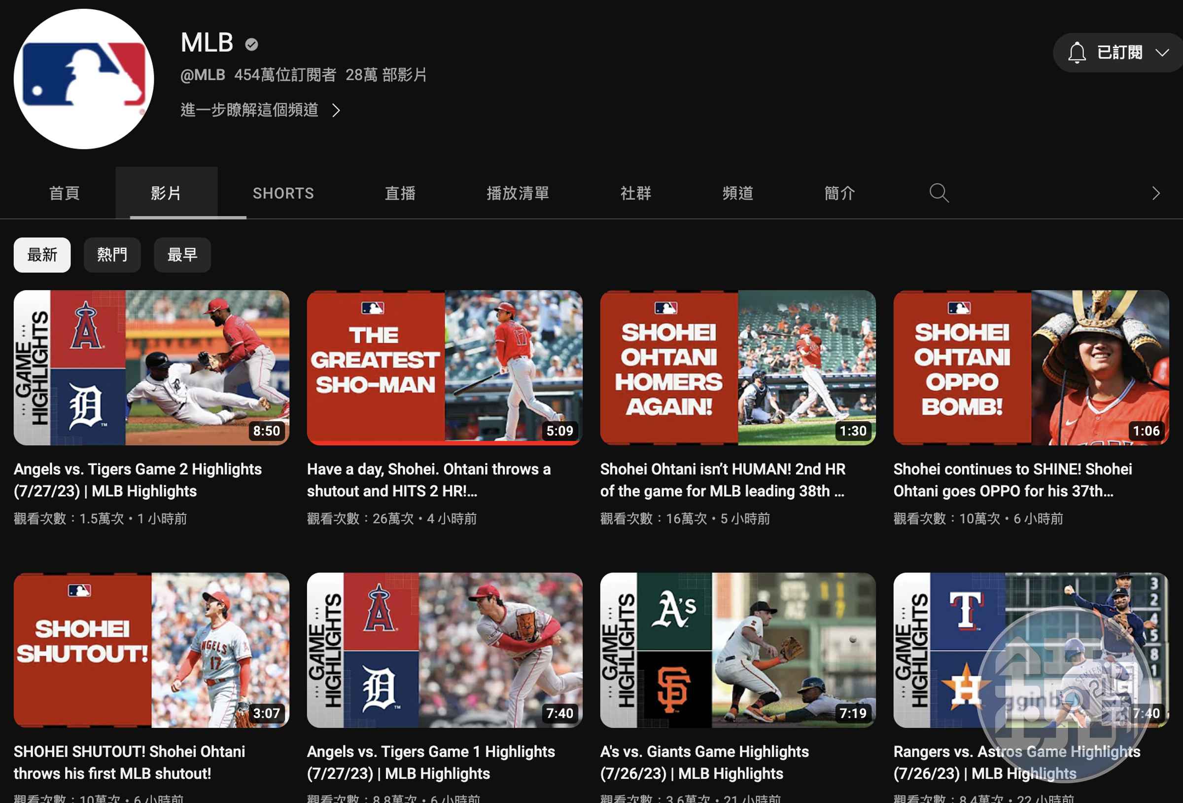The image size is (1183, 803).
Task: Click title Shohei Ohtani isn't HUMAN
Action: [723, 480]
